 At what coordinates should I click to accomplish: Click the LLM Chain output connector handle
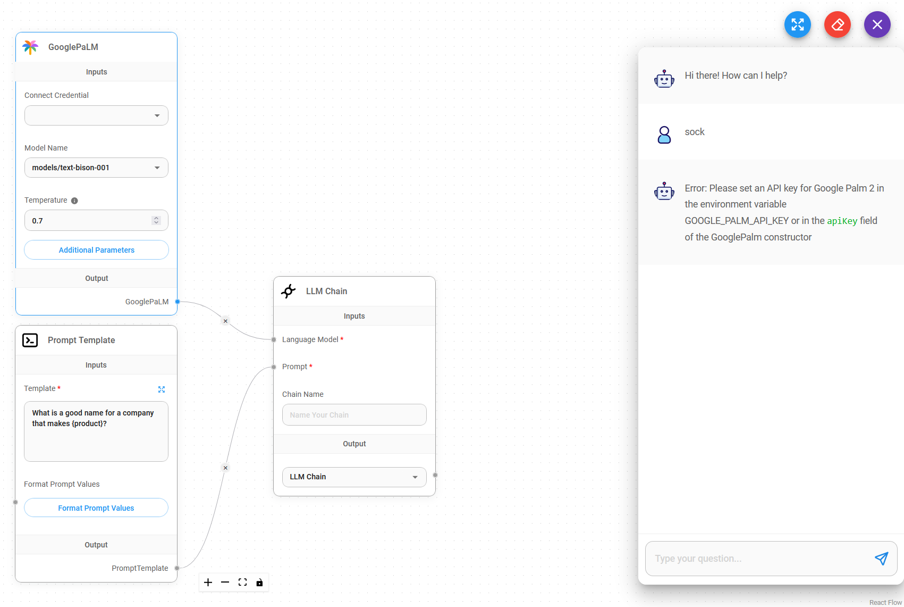[x=435, y=475]
